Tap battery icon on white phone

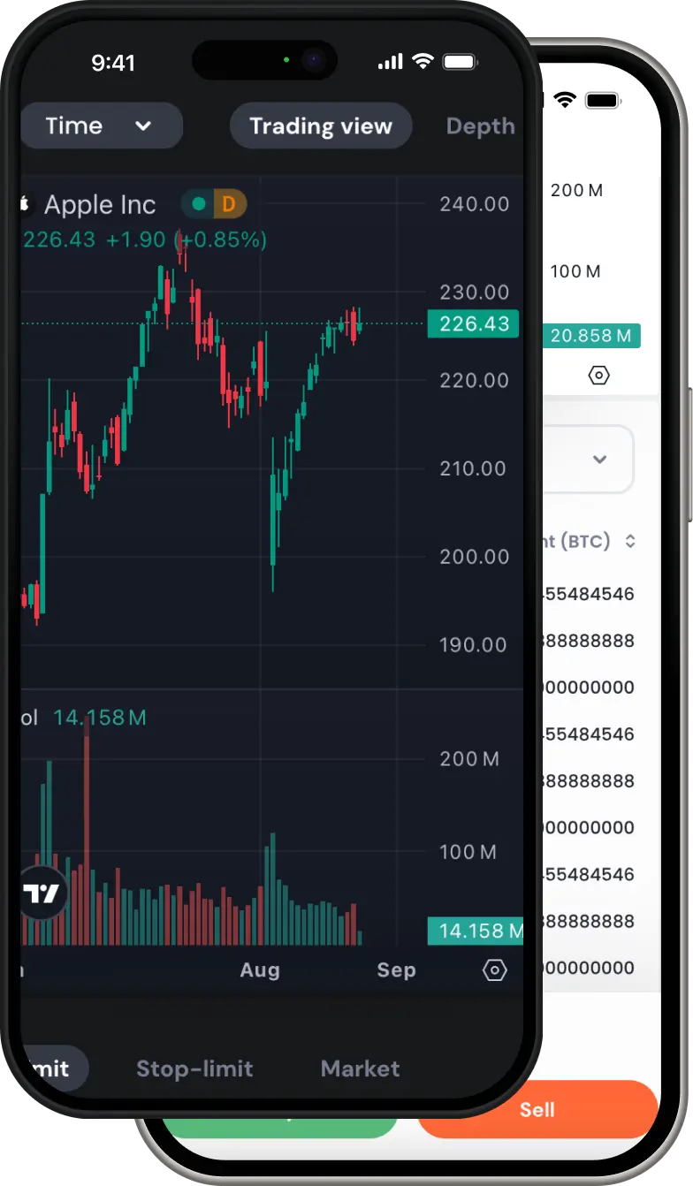pyautogui.click(x=602, y=101)
